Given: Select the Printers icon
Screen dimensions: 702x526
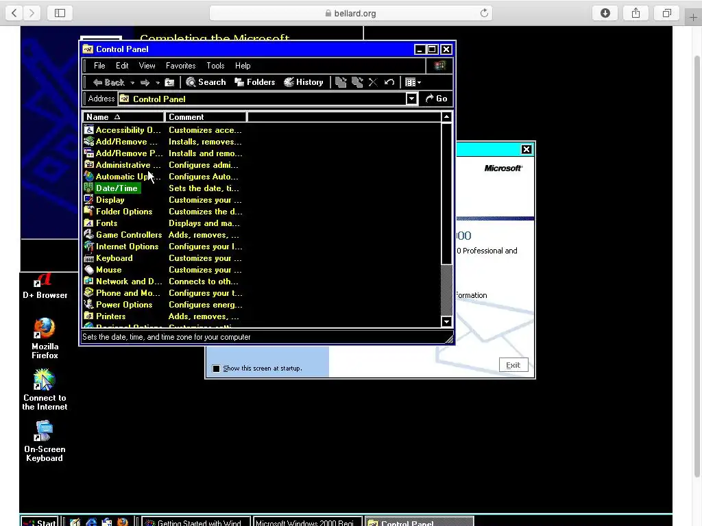Looking at the screenshot, I should [89, 316].
